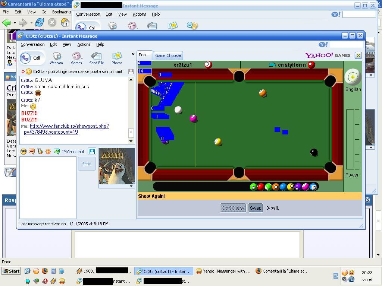Click the Start Game button
Image resolution: width=382 pixels, height=286 pixels.
[233, 208]
